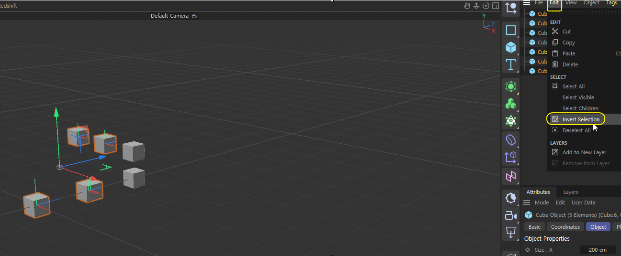The image size is (621, 256).
Task: Select the Cube primitive tool icon
Action: (511, 47)
